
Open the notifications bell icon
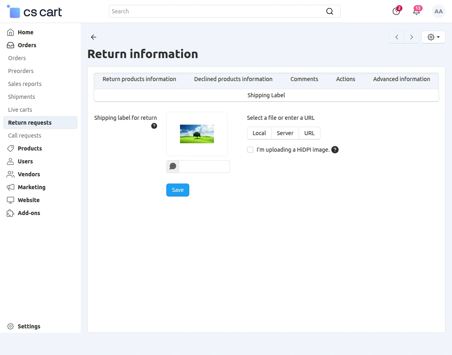tap(416, 11)
